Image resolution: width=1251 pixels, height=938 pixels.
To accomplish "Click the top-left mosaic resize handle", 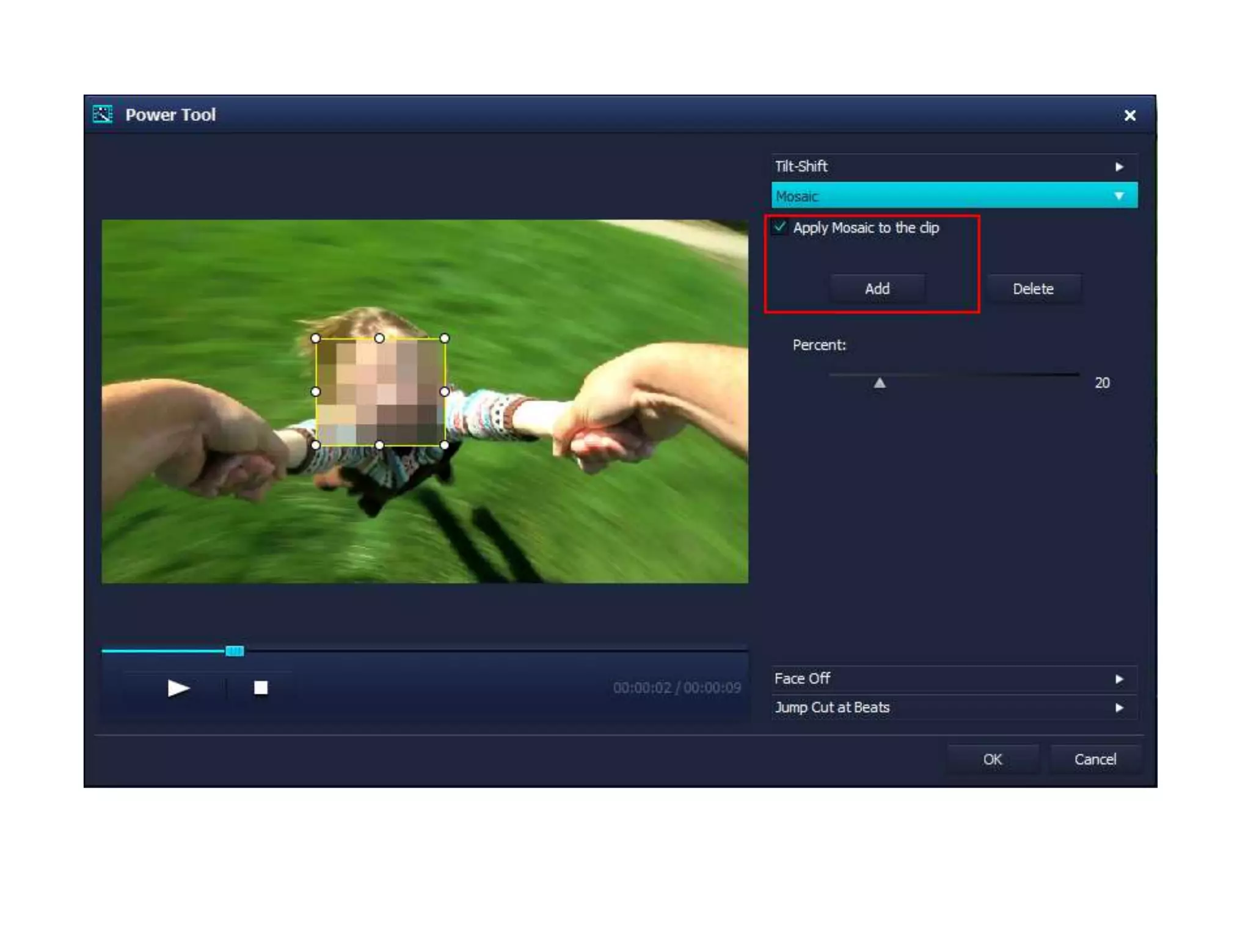I will click(315, 338).
